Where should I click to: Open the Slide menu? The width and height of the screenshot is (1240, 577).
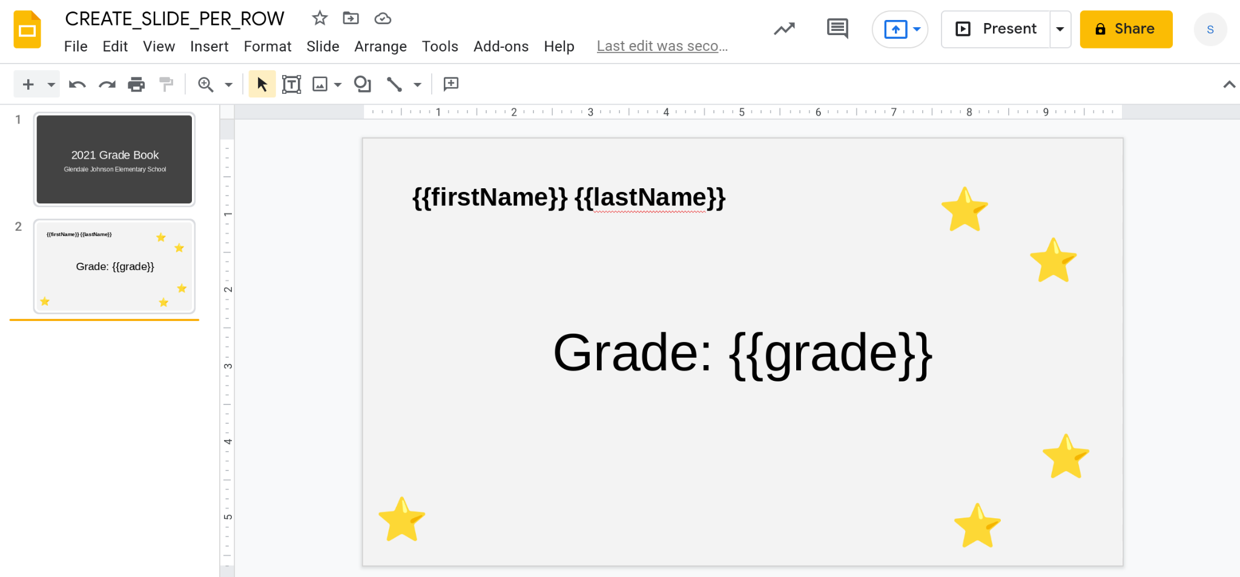point(323,47)
